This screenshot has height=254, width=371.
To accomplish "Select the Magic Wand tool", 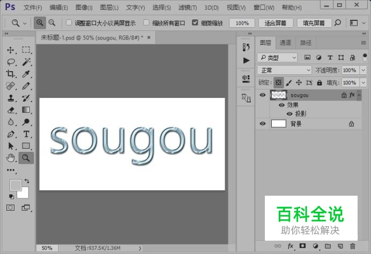I will point(26,62).
